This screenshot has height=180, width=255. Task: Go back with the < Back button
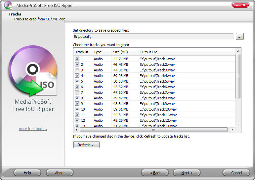(155, 173)
